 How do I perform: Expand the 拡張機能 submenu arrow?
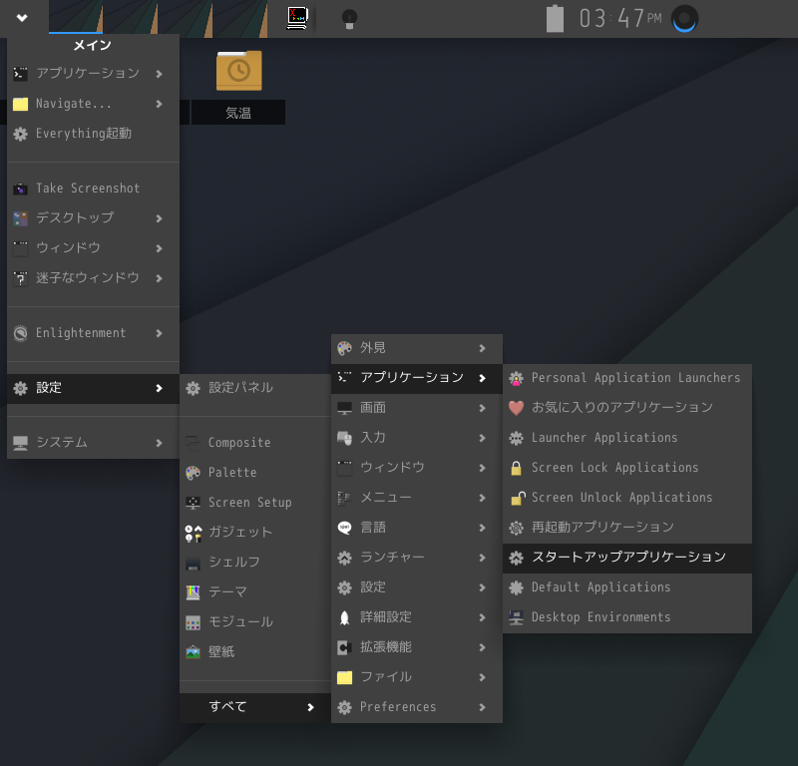[483, 648]
